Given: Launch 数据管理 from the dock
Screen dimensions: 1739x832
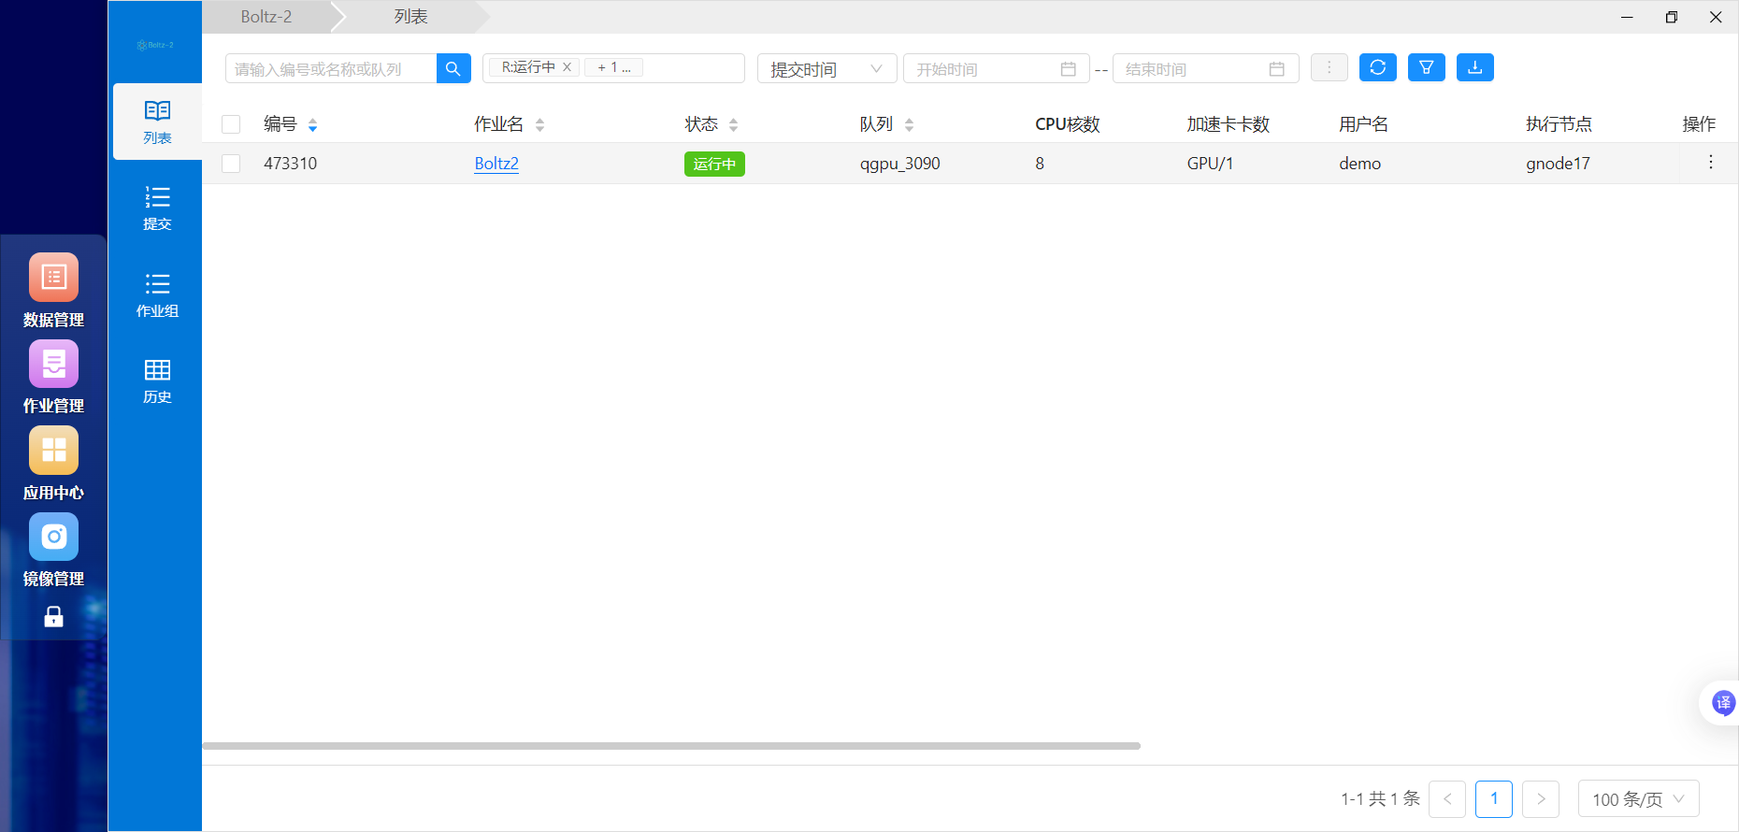Looking at the screenshot, I should (53, 291).
